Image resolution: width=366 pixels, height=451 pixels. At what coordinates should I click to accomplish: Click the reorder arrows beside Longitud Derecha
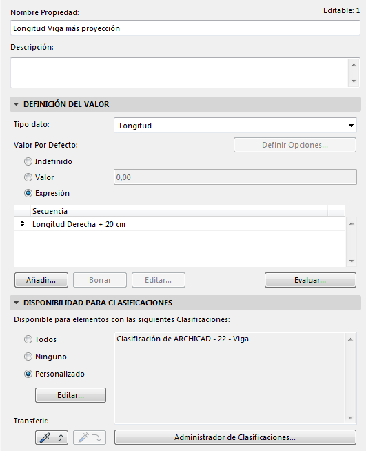22,223
